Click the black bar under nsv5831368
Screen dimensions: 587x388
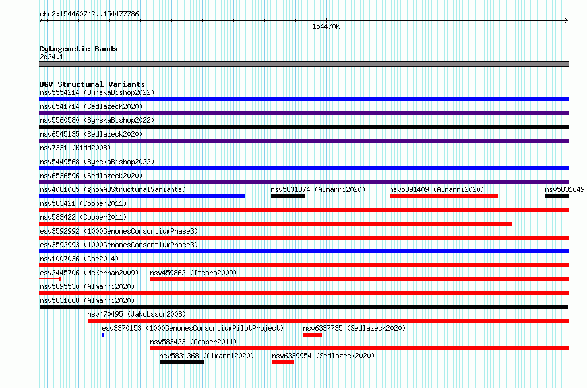point(181,362)
